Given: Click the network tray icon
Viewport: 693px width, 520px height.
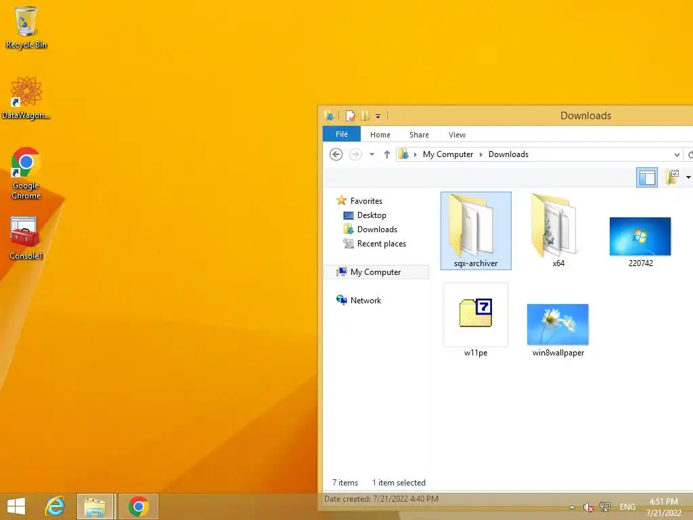Looking at the screenshot, I should point(604,507).
